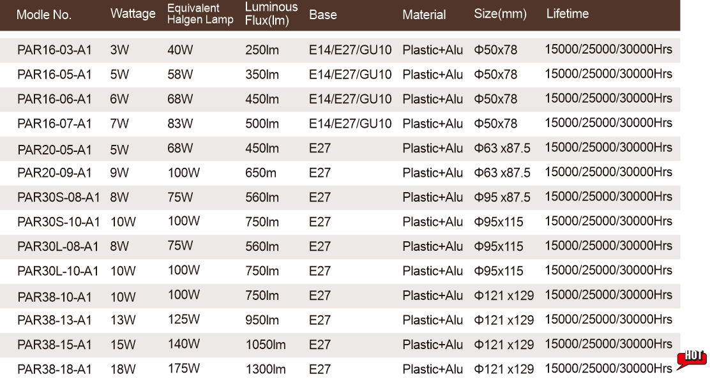Click model PAR16-07-A1 in the table
This screenshot has width=710, height=381.
55,124
